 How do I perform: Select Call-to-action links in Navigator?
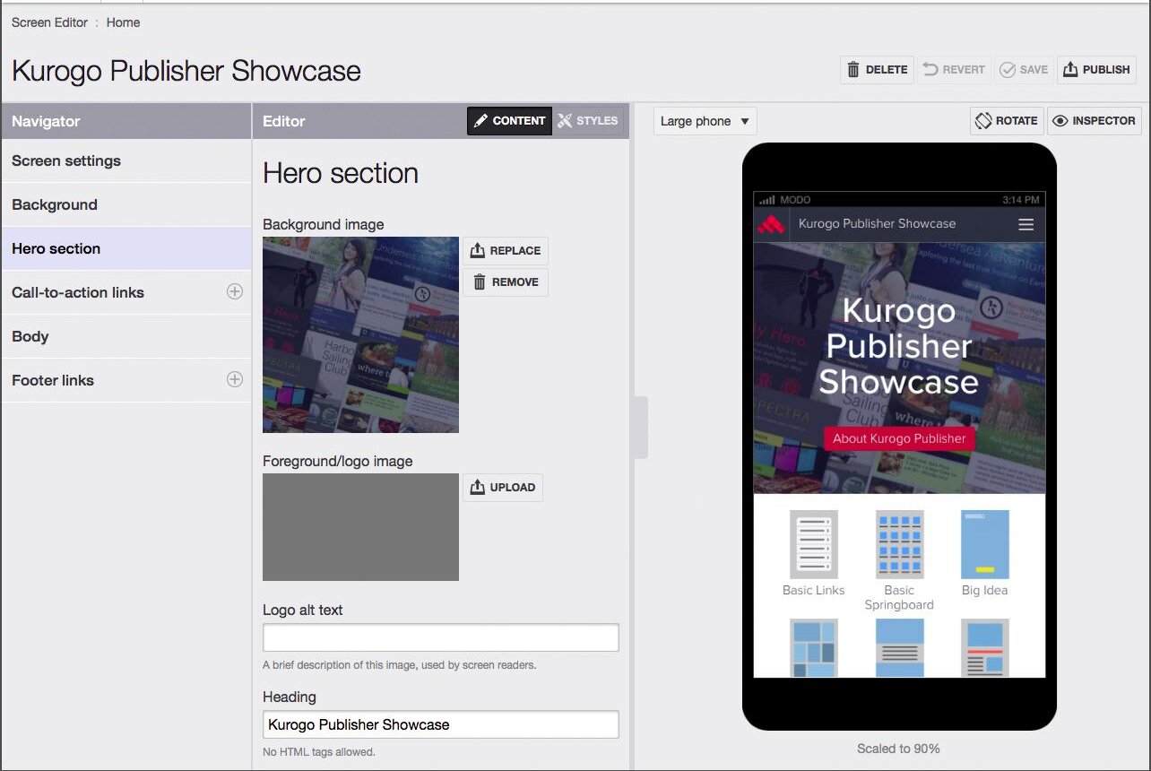coord(126,293)
